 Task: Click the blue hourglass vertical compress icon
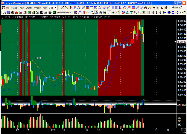pos(173,13)
